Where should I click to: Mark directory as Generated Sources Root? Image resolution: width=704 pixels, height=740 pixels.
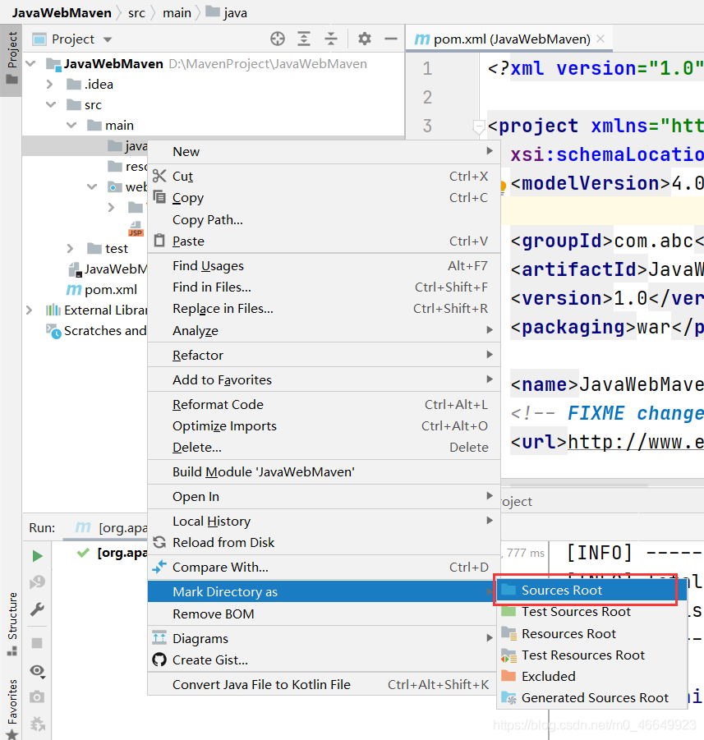pyautogui.click(x=591, y=698)
